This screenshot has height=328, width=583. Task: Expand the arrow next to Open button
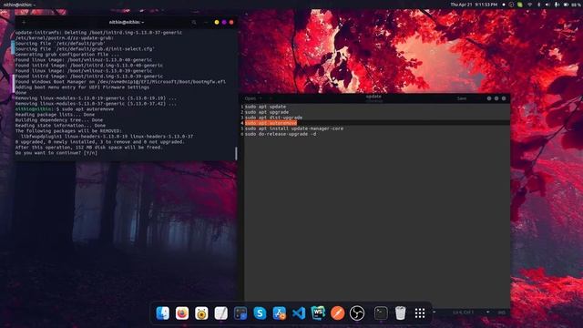pyautogui.click(x=261, y=98)
